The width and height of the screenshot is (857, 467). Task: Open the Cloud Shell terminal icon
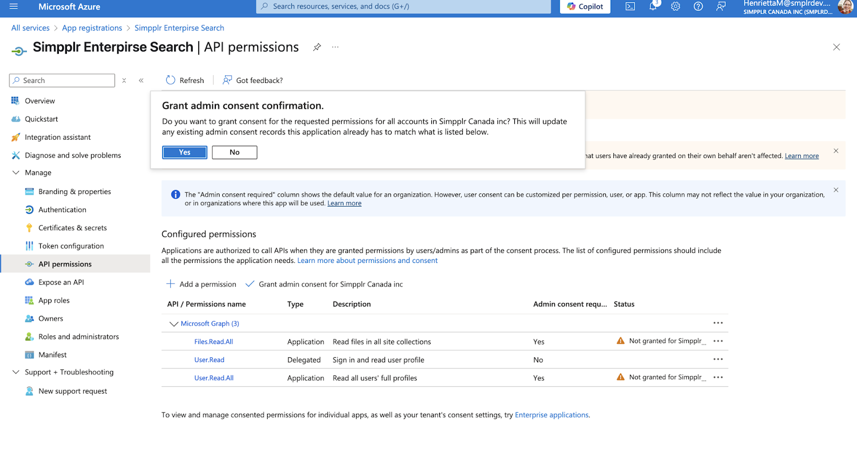coord(630,6)
